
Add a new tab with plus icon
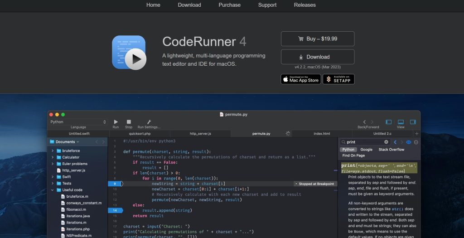pyautogui.click(x=417, y=133)
